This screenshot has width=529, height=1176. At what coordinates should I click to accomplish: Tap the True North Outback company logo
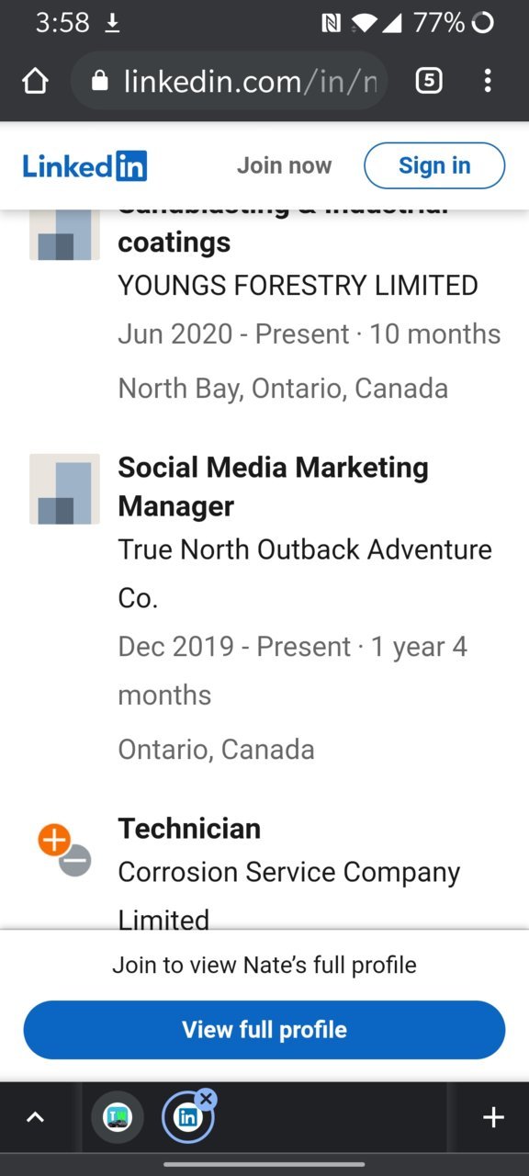click(x=64, y=489)
